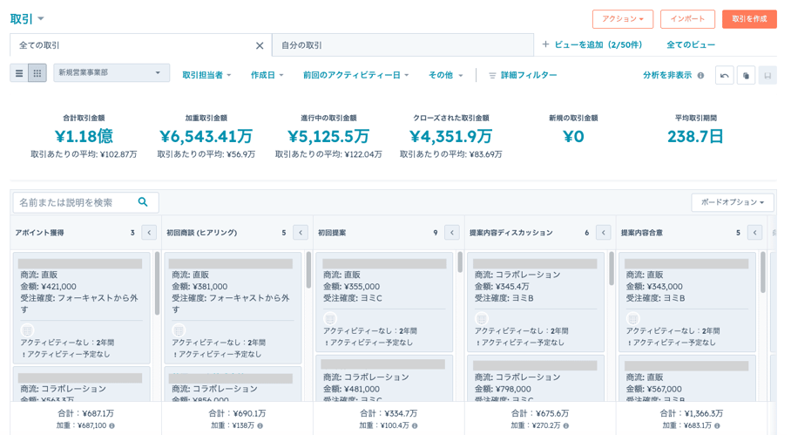Click owner avatar on ¥355,000 card
This screenshot has height=435, width=791.
pos(330,318)
